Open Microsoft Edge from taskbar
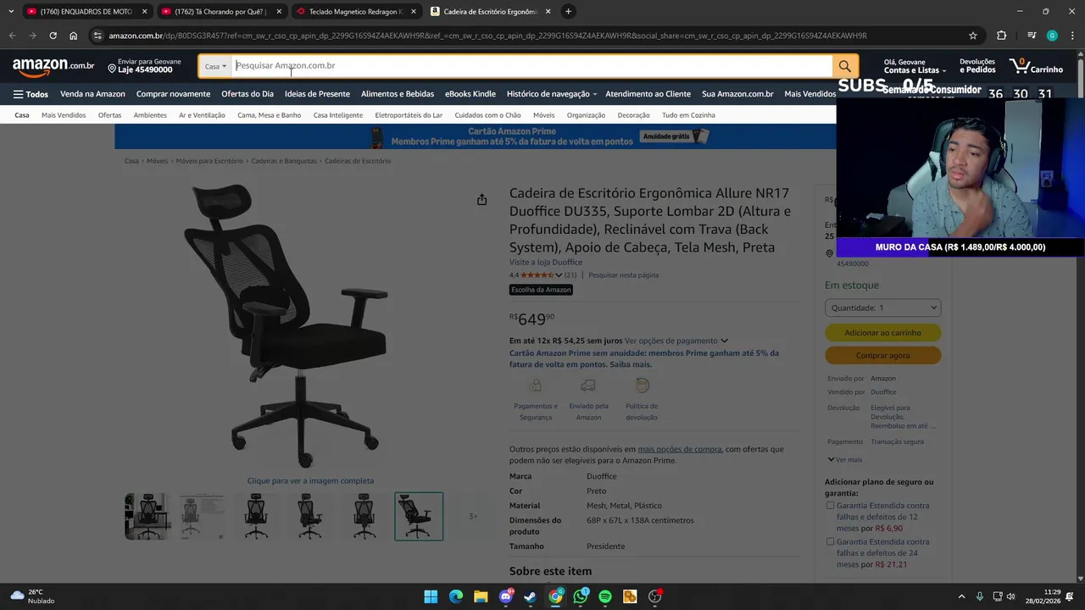1085x610 pixels. tap(456, 596)
